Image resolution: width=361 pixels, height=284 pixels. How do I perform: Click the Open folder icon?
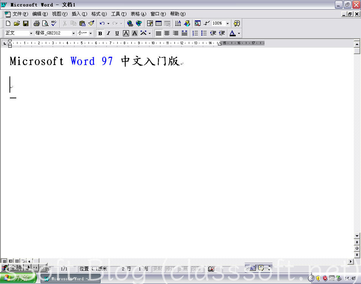coord(17,23)
